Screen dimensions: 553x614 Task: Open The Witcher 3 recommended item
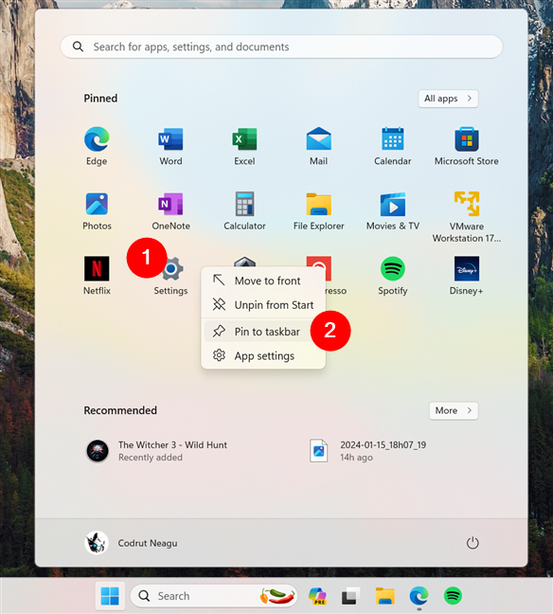click(x=156, y=451)
